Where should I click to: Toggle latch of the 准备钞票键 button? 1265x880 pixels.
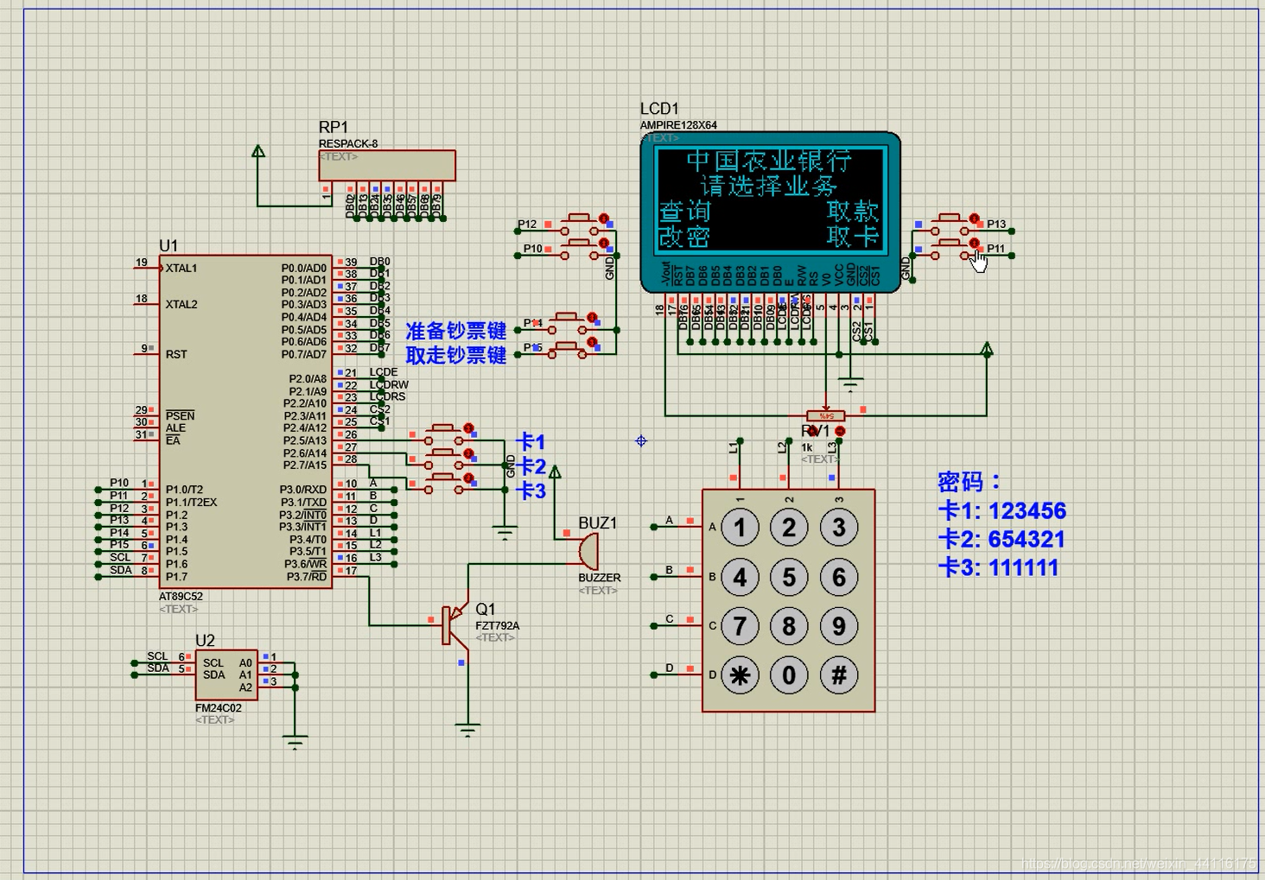[592, 318]
